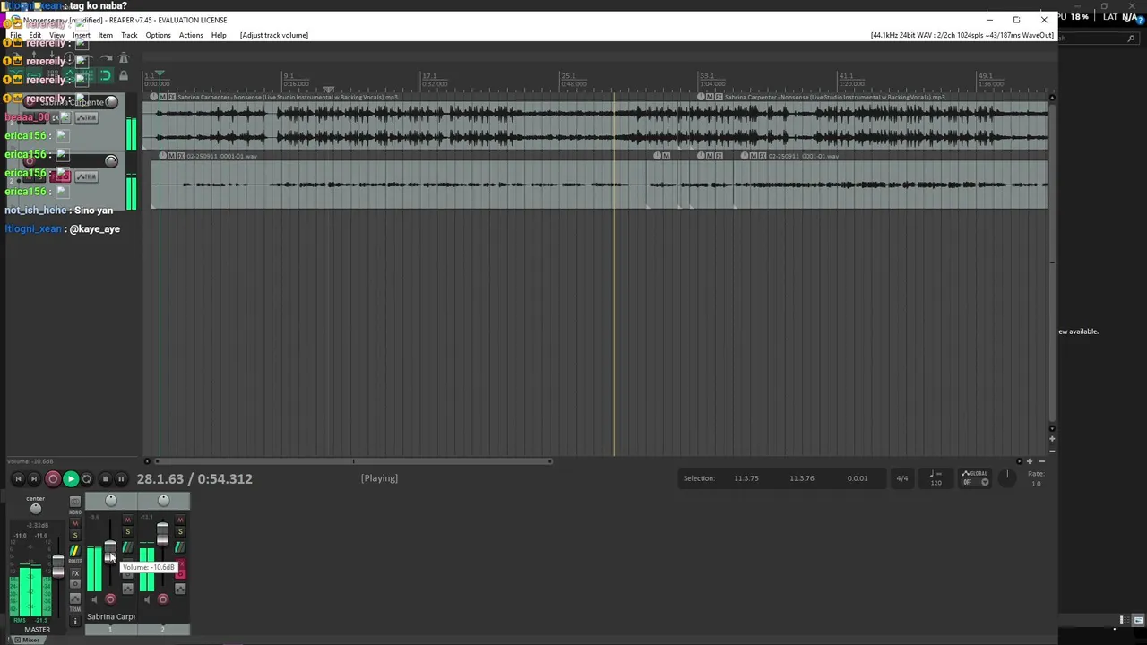Open envelope button on mixer track 1
Image resolution: width=1147 pixels, height=645 pixels.
(127, 589)
